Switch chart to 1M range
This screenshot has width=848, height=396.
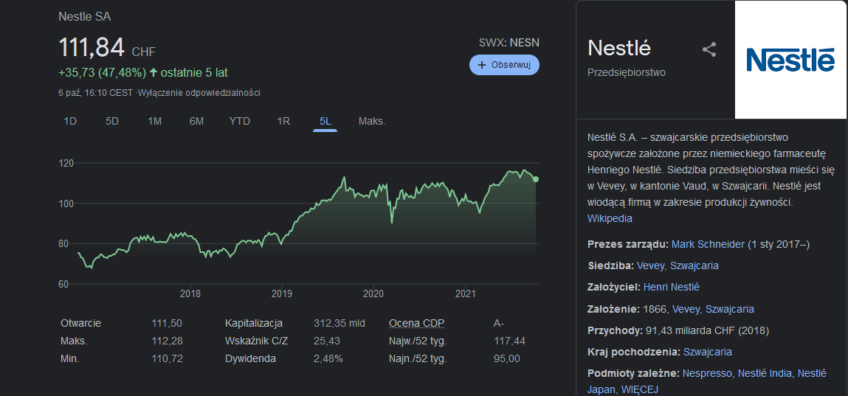pos(155,121)
